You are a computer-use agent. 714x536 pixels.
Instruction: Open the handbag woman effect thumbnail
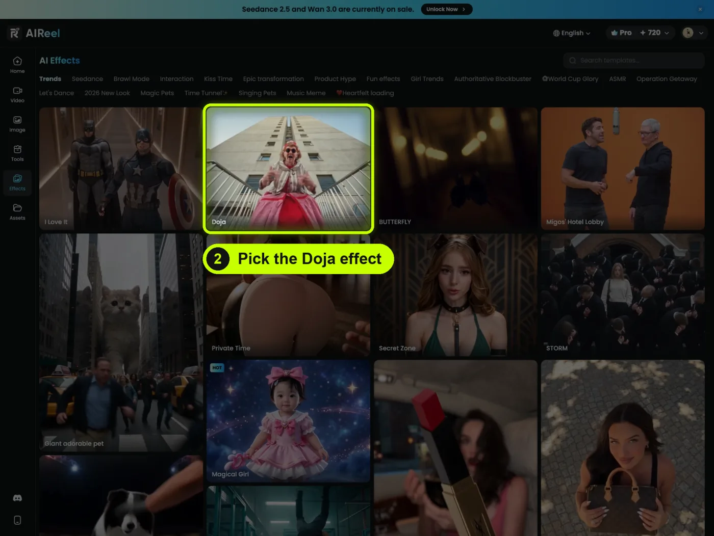point(623,448)
